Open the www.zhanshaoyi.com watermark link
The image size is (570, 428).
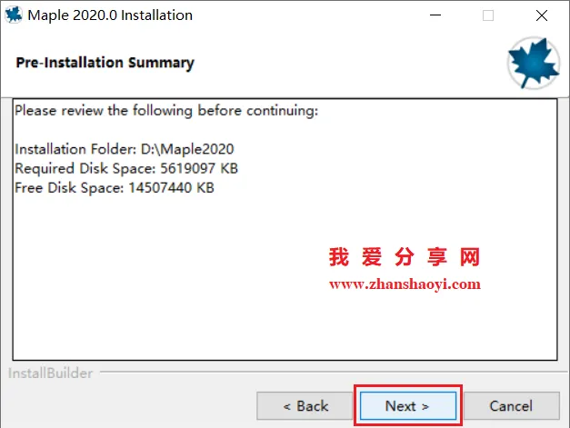(405, 284)
